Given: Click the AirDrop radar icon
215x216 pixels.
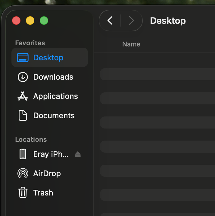Looking at the screenshot, I should (x=23, y=173).
